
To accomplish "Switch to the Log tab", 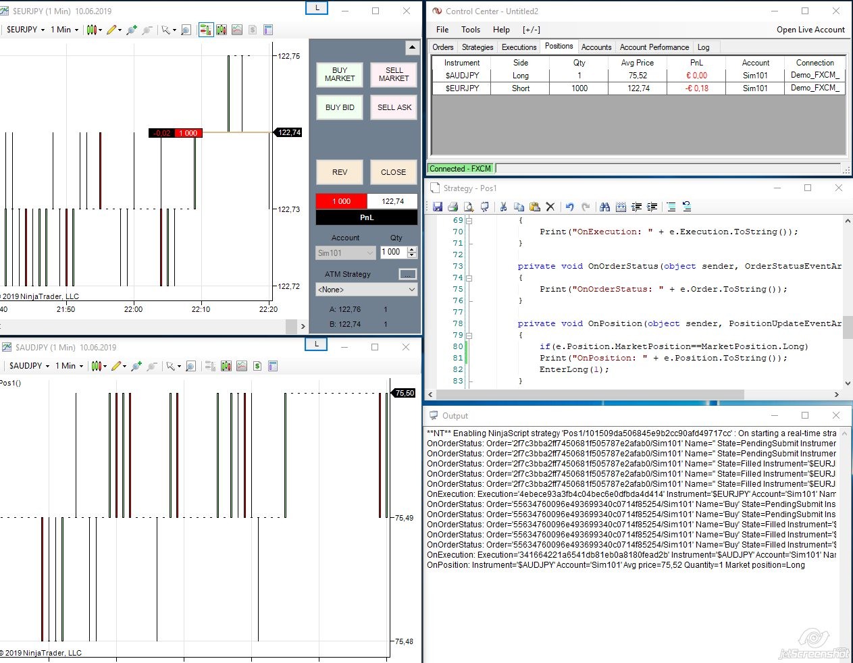I will point(704,47).
